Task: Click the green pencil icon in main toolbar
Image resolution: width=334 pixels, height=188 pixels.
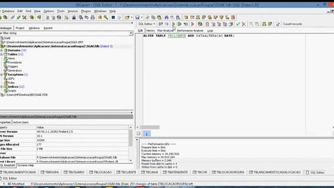Action: [19, 17]
